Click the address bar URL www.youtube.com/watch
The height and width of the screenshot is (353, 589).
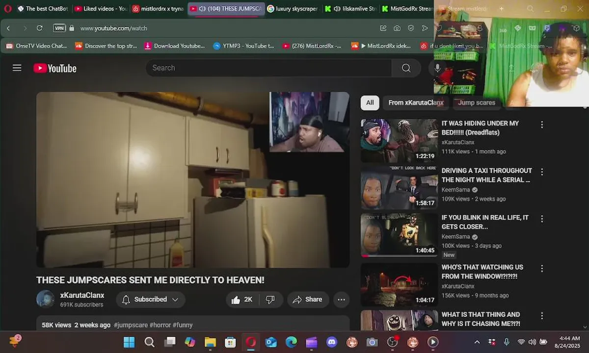pyautogui.click(x=113, y=28)
